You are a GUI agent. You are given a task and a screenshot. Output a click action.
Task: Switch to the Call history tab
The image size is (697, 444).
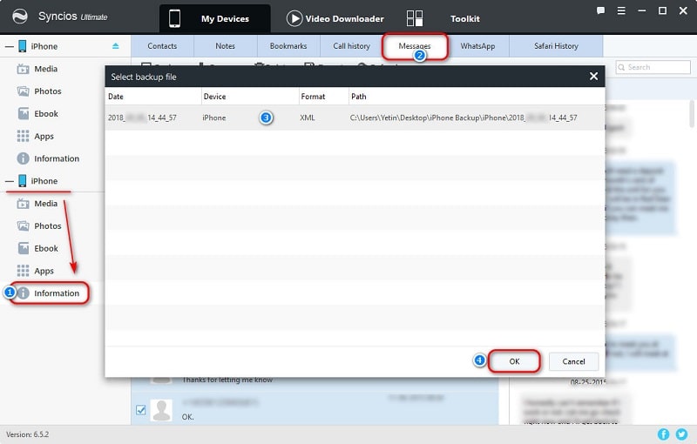pos(352,46)
